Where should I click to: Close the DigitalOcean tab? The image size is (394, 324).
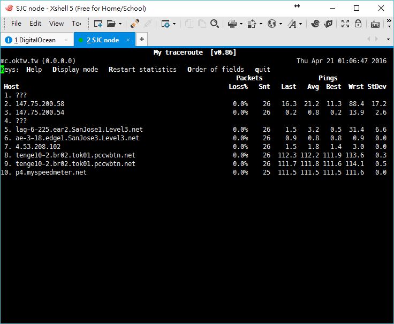(x=66, y=40)
